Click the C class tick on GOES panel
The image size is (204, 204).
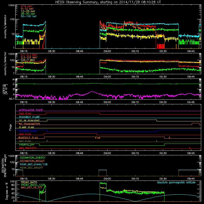tap(14, 84)
